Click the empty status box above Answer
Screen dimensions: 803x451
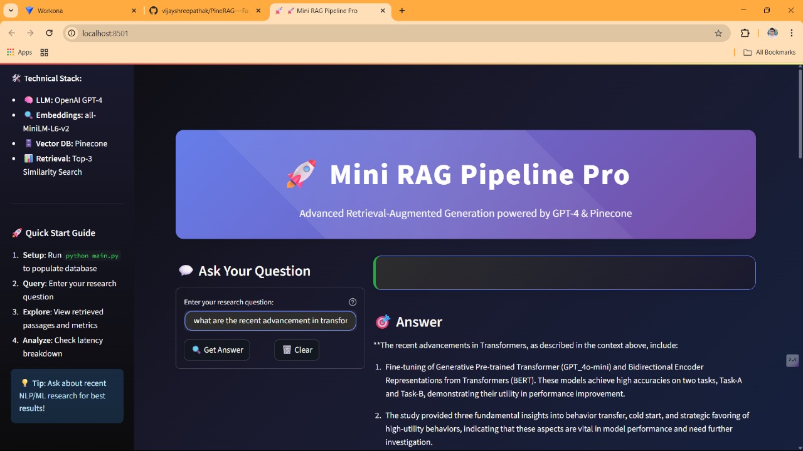pos(565,272)
